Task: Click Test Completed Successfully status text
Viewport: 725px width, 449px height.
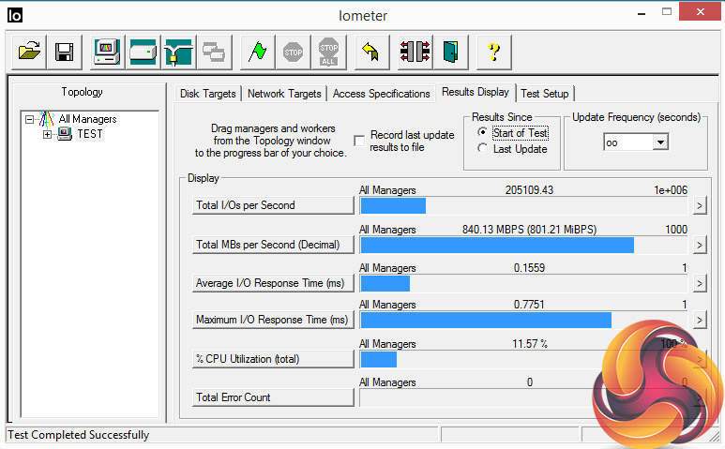Action: point(79,435)
